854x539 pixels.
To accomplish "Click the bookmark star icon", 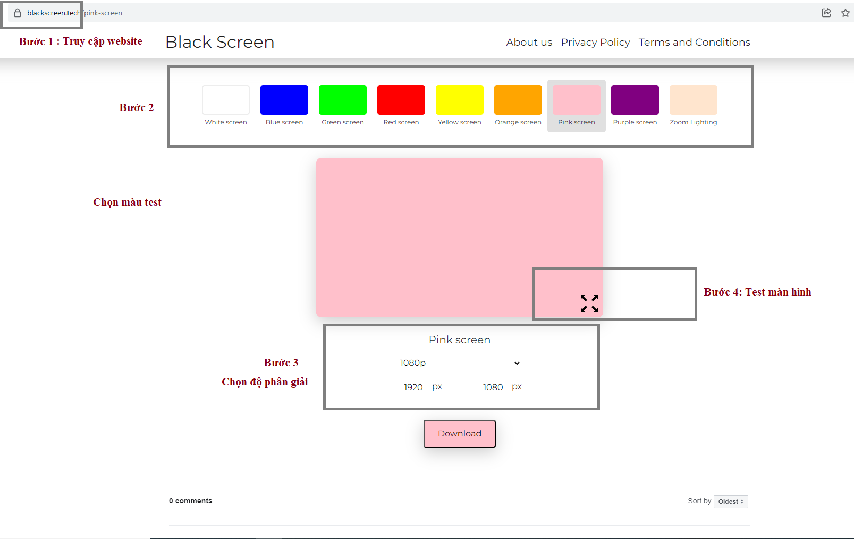I will 844,13.
